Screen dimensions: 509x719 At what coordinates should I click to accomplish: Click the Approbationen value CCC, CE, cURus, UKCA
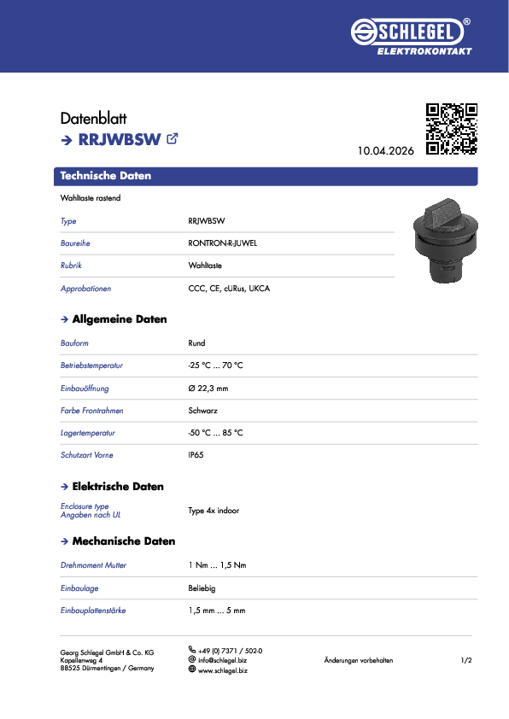point(229,289)
